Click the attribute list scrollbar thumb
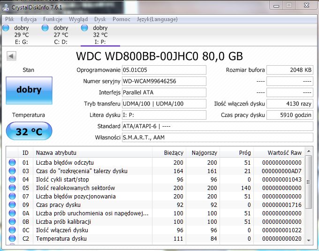 click(309, 182)
